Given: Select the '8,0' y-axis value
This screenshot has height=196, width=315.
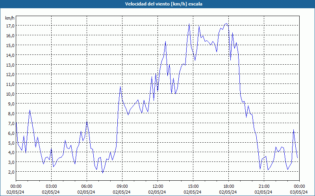Looking at the screenshot, I should 11,113.
